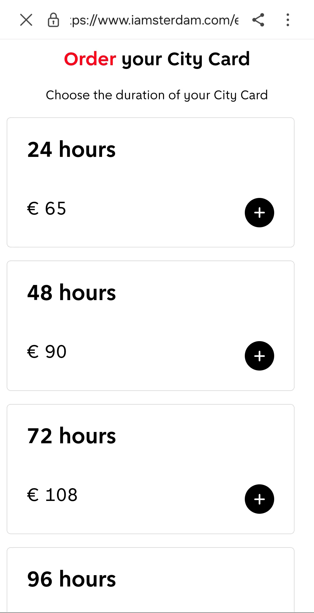This screenshot has width=314, height=613.
Task: Select the "48 hours" heading
Action: (x=72, y=293)
